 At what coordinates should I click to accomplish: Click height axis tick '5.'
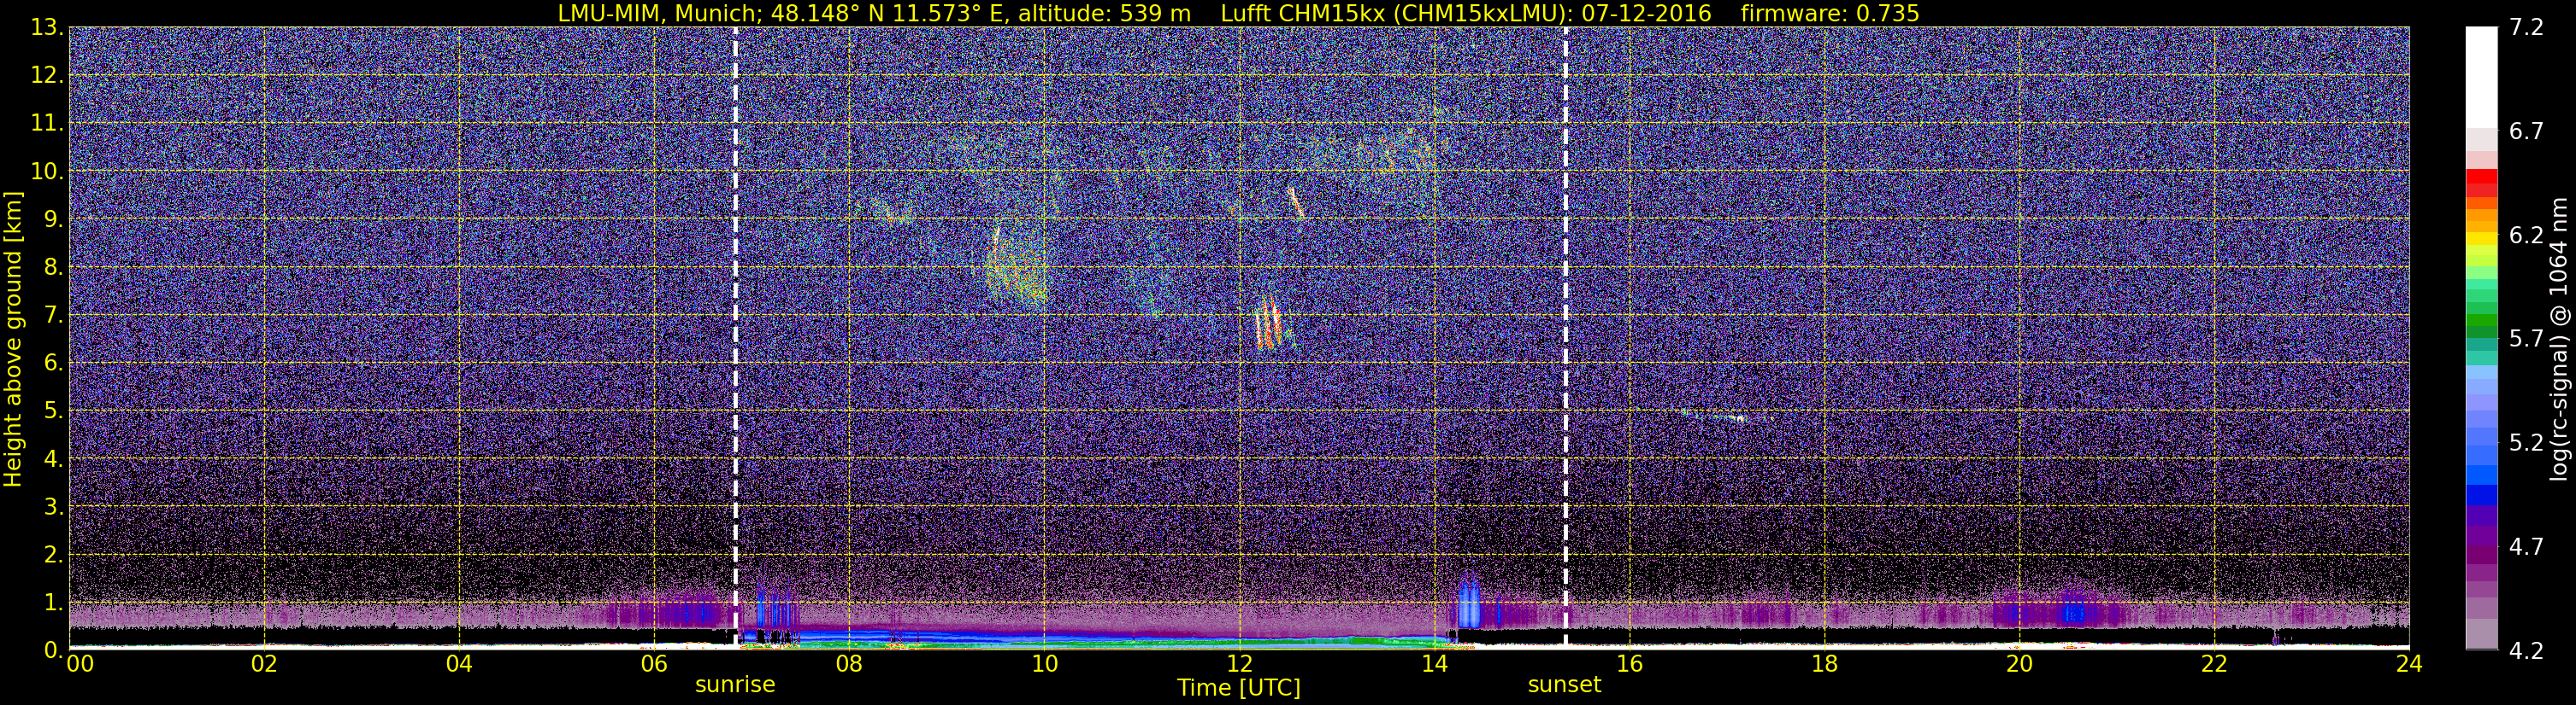53,411
